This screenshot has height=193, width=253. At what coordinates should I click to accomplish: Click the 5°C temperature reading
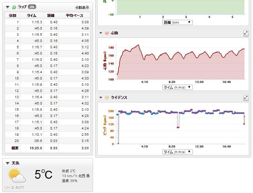pyautogui.click(x=44, y=175)
